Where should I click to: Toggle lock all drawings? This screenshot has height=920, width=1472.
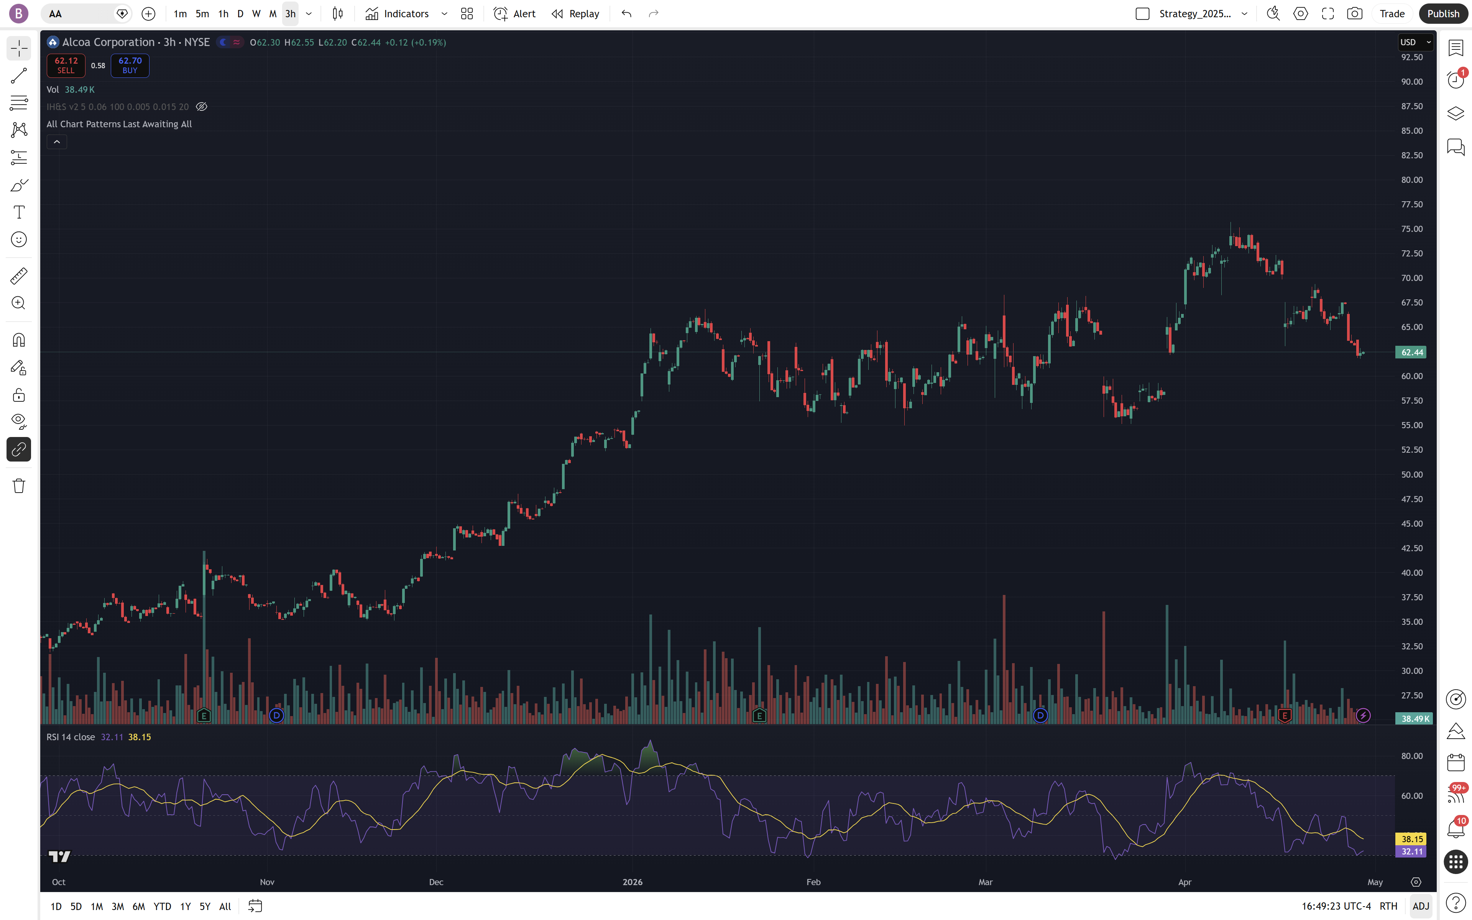tap(19, 395)
